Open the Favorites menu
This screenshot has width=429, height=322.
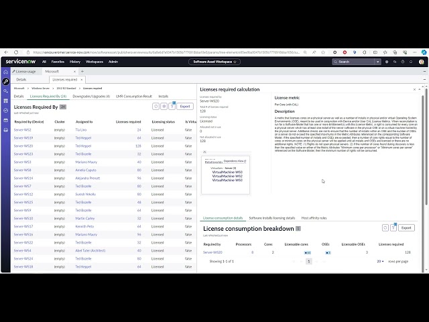(x=58, y=62)
